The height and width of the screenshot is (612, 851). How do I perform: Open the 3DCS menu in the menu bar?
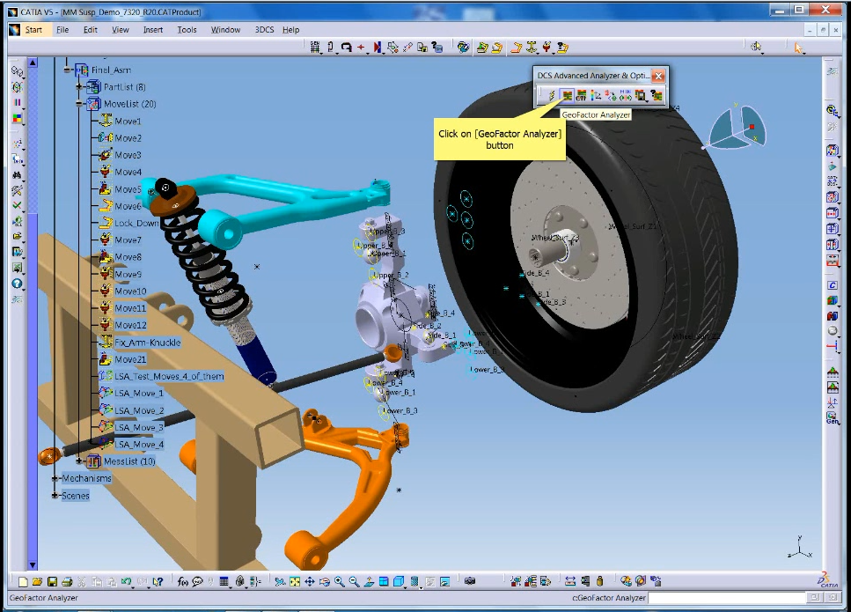coord(263,29)
